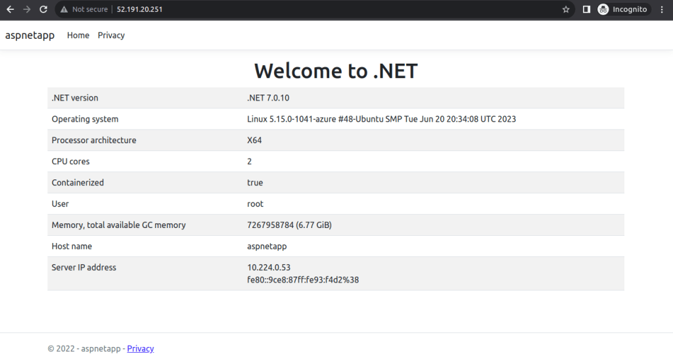The width and height of the screenshot is (673, 364).
Task: Click the fe80 IPv6 address text
Action: click(x=303, y=280)
